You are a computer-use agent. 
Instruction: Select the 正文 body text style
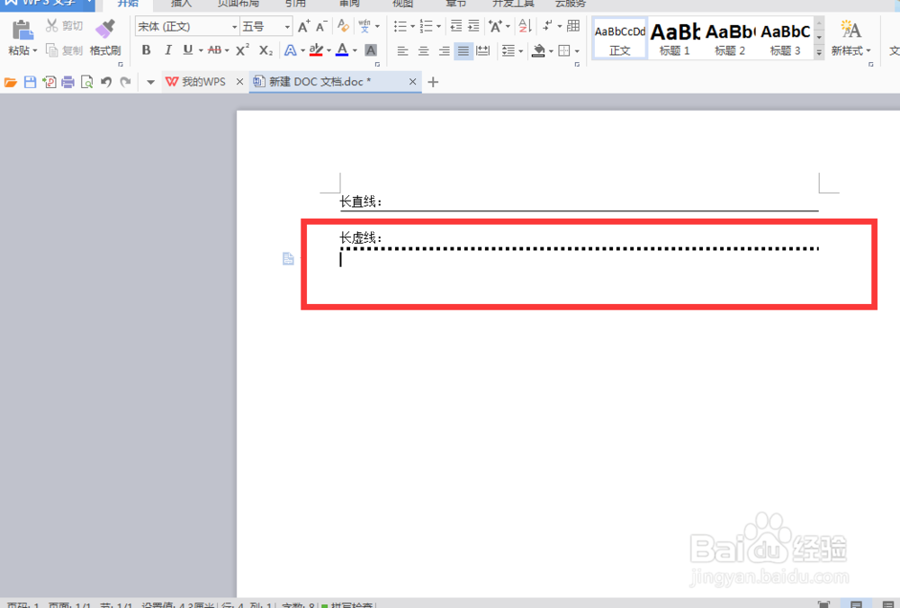620,38
